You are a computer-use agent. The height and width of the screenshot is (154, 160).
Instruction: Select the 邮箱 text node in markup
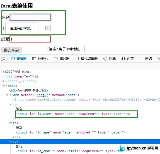tap(19, 146)
